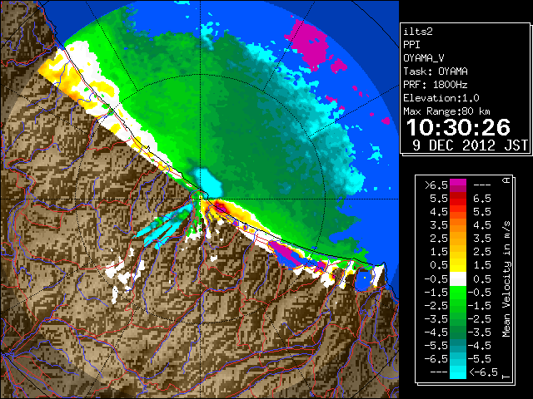Viewport: 533px width, 399px height.
Task: Select the 'Elevation:1.0' text
Action: coord(441,98)
